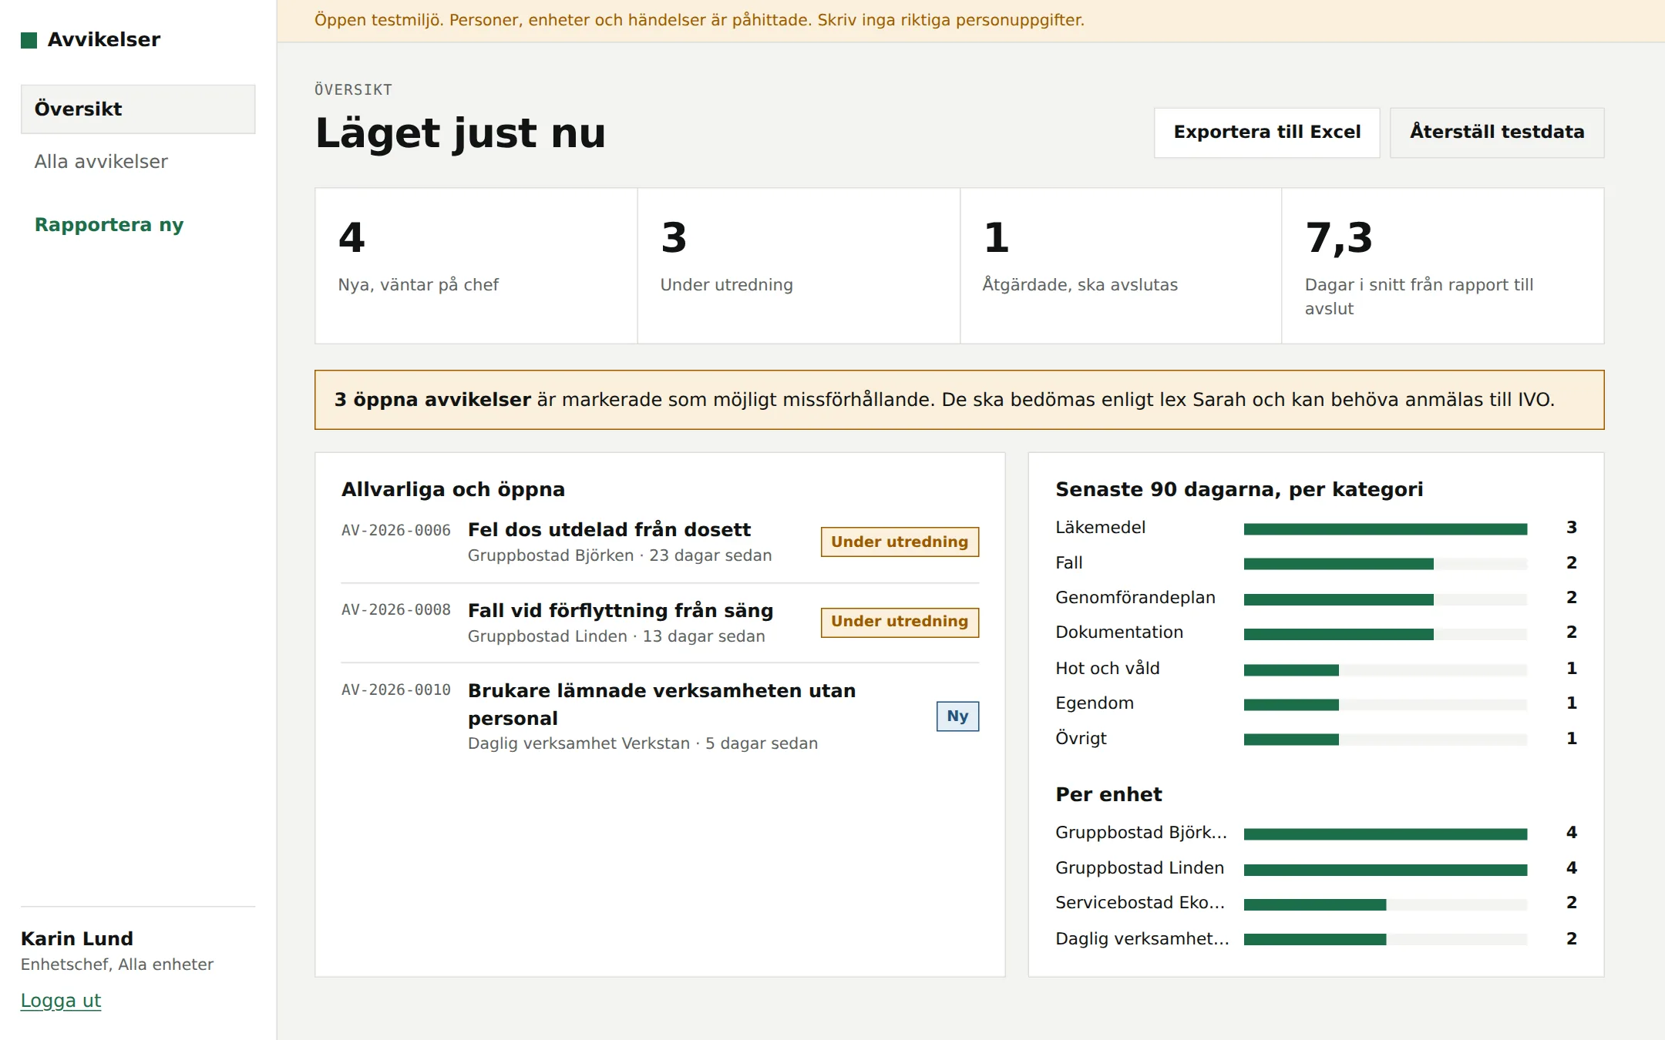This screenshot has height=1040, width=1665.
Task: Click Gruppbostad Linden · 13 dagar sedan text
Action: point(617,636)
